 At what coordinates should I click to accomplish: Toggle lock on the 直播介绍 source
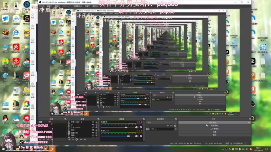pos(97,133)
